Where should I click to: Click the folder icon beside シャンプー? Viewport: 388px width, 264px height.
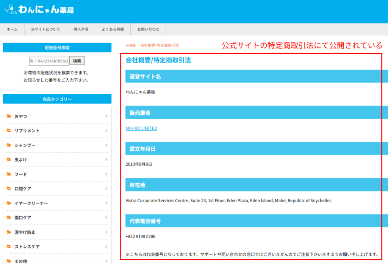(9, 145)
